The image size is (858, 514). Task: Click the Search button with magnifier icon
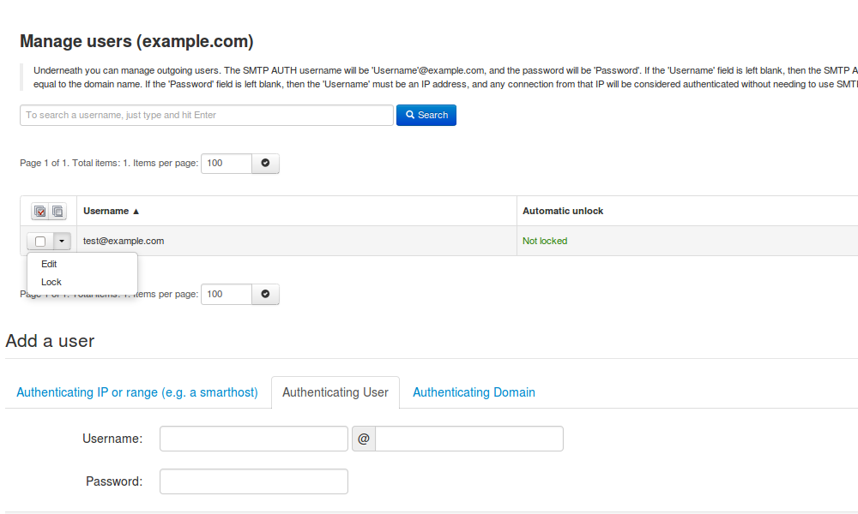426,115
